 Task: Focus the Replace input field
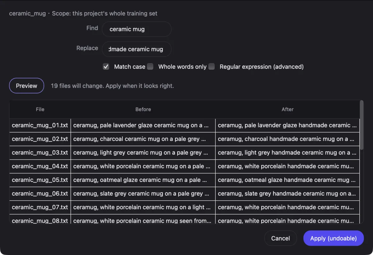point(137,49)
